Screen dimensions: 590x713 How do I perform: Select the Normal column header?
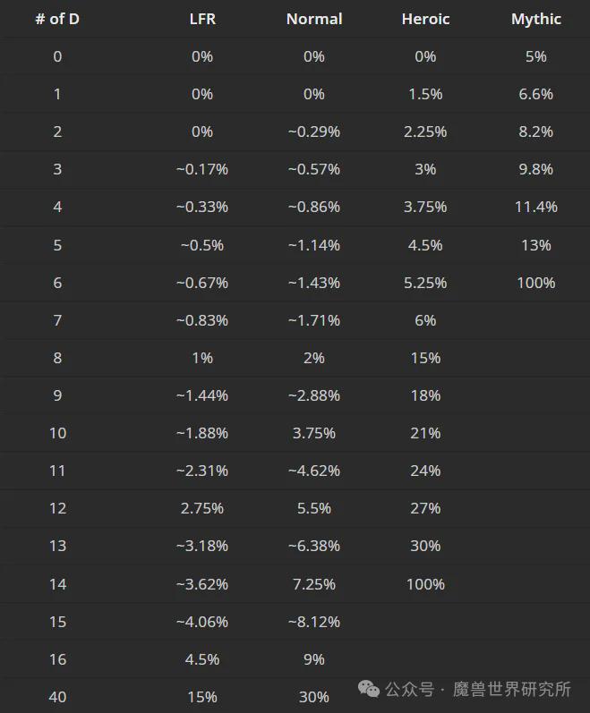click(x=314, y=19)
